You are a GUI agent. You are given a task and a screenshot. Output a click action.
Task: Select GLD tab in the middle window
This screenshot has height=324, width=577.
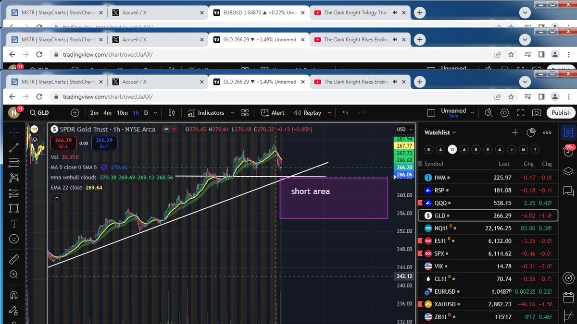coord(259,39)
